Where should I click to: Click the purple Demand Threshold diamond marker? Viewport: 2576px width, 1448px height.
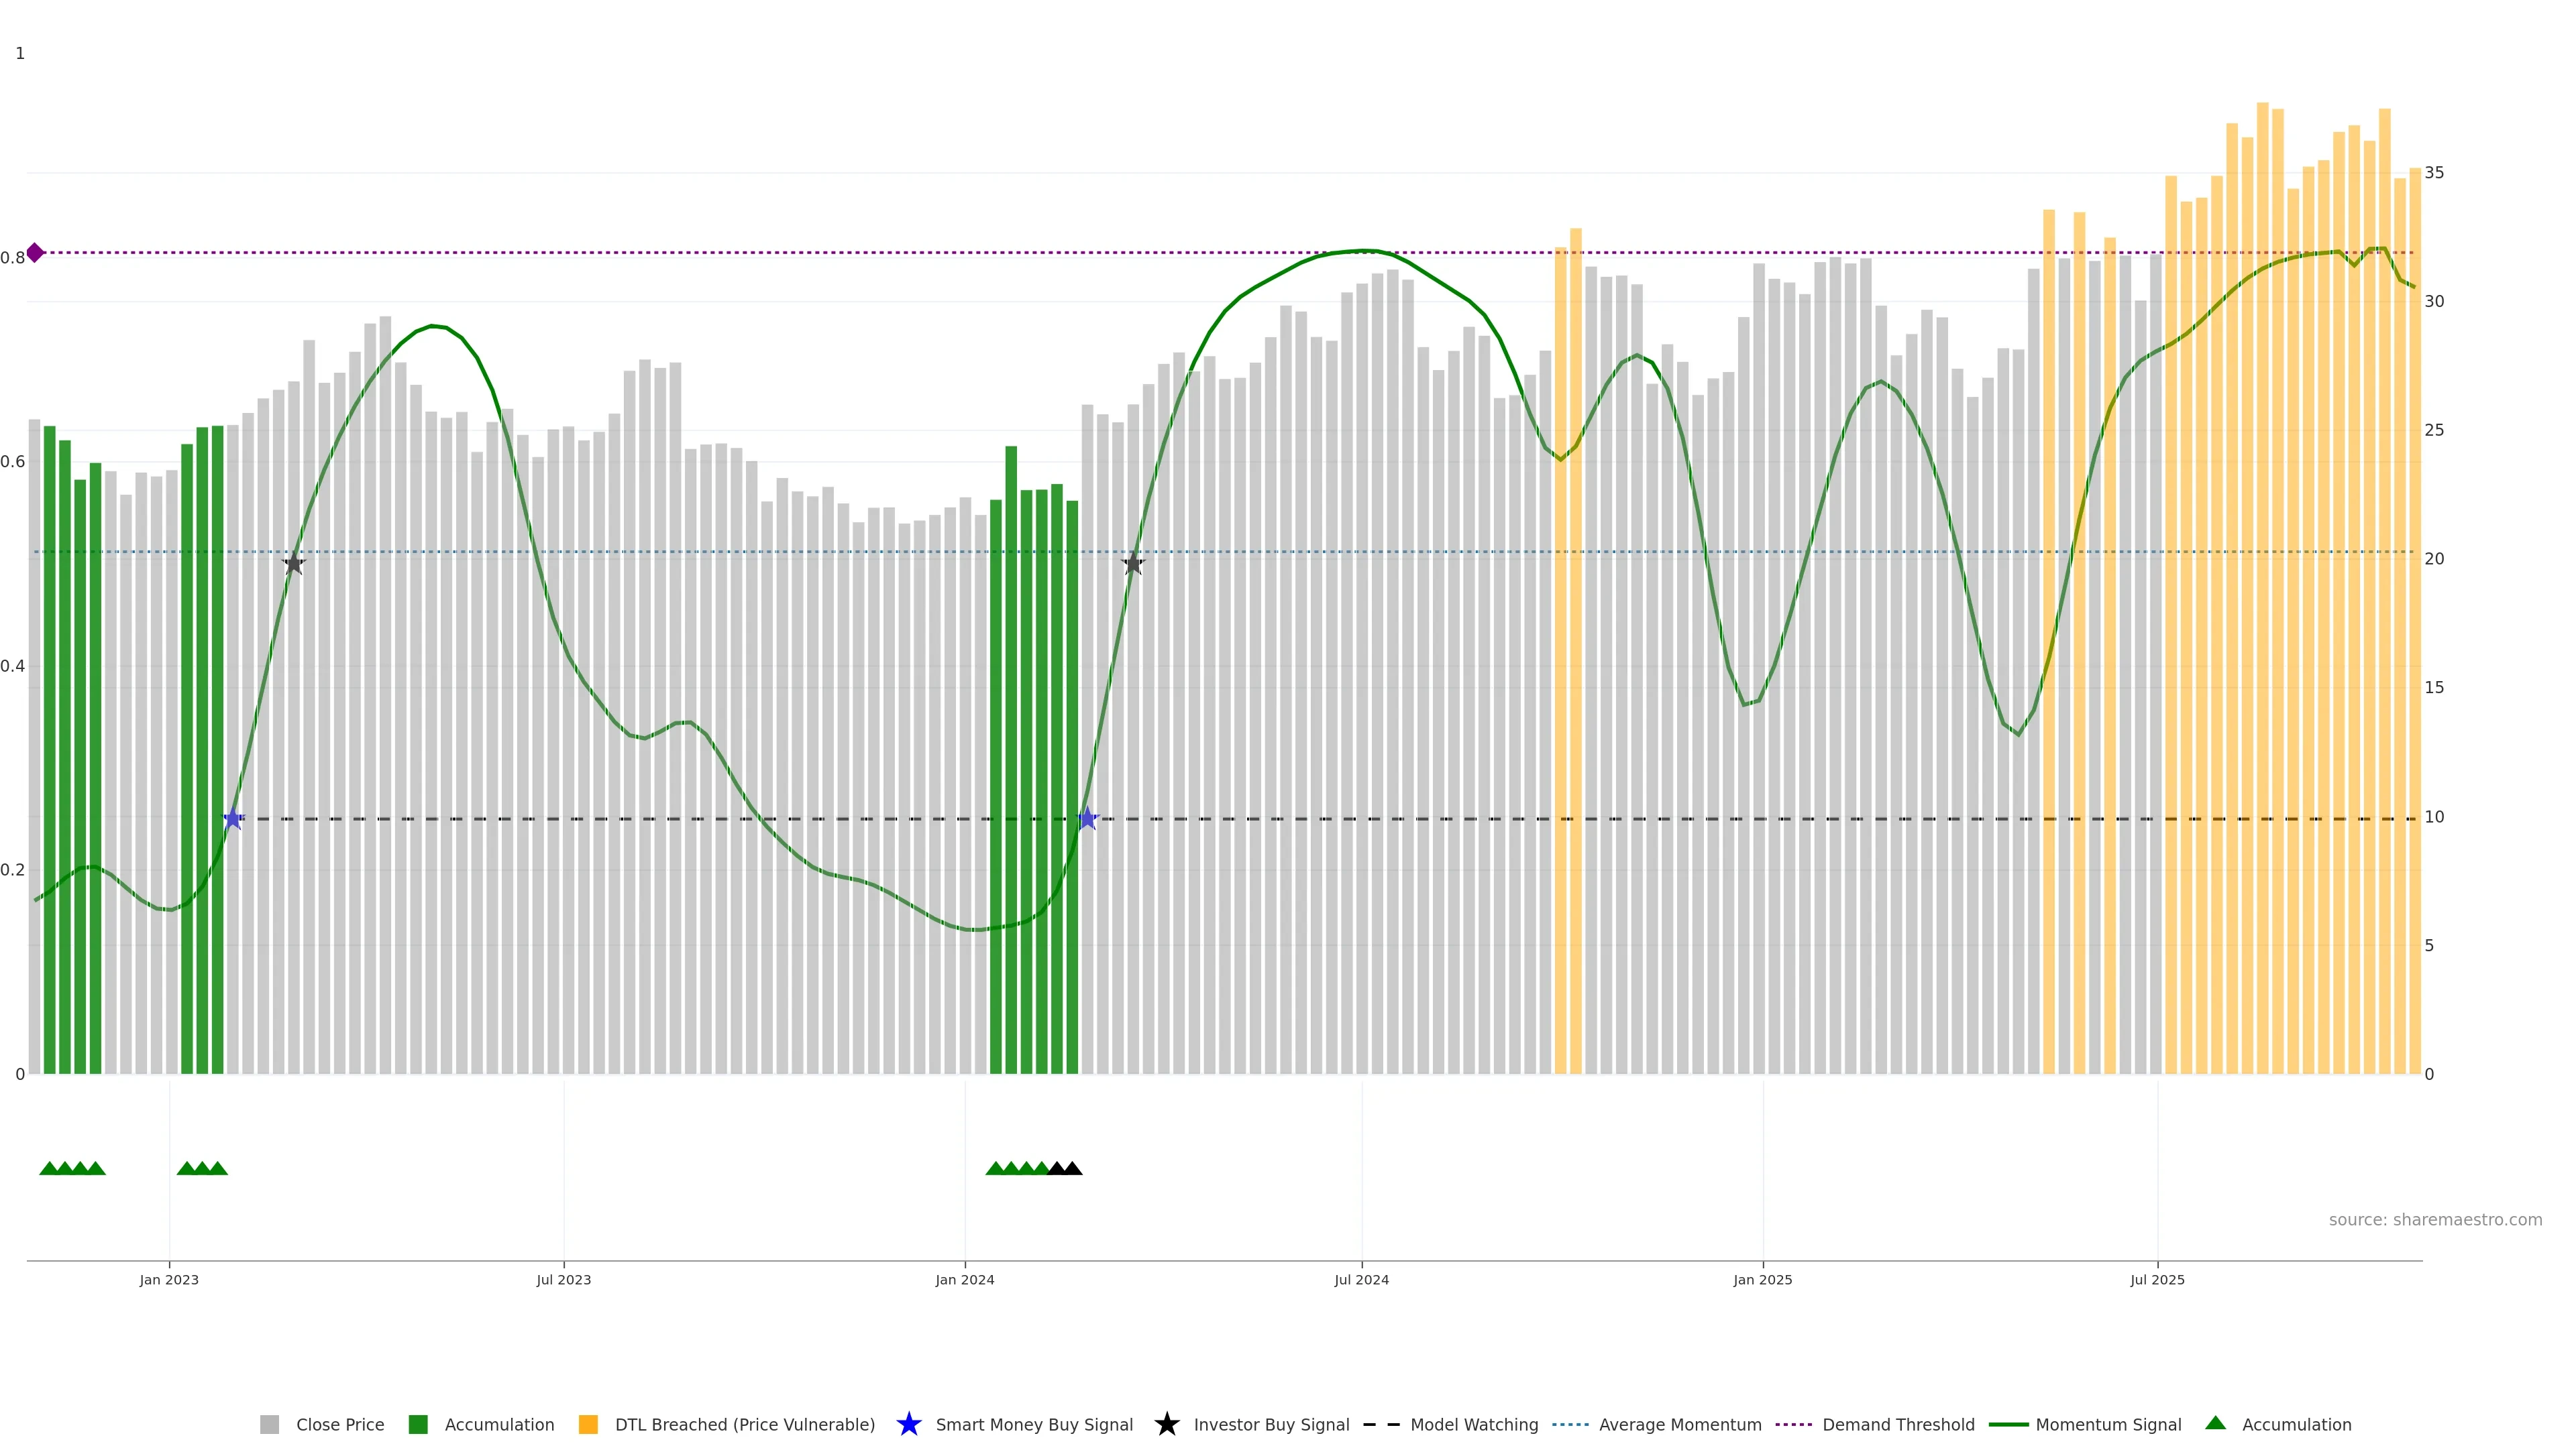pos(35,253)
